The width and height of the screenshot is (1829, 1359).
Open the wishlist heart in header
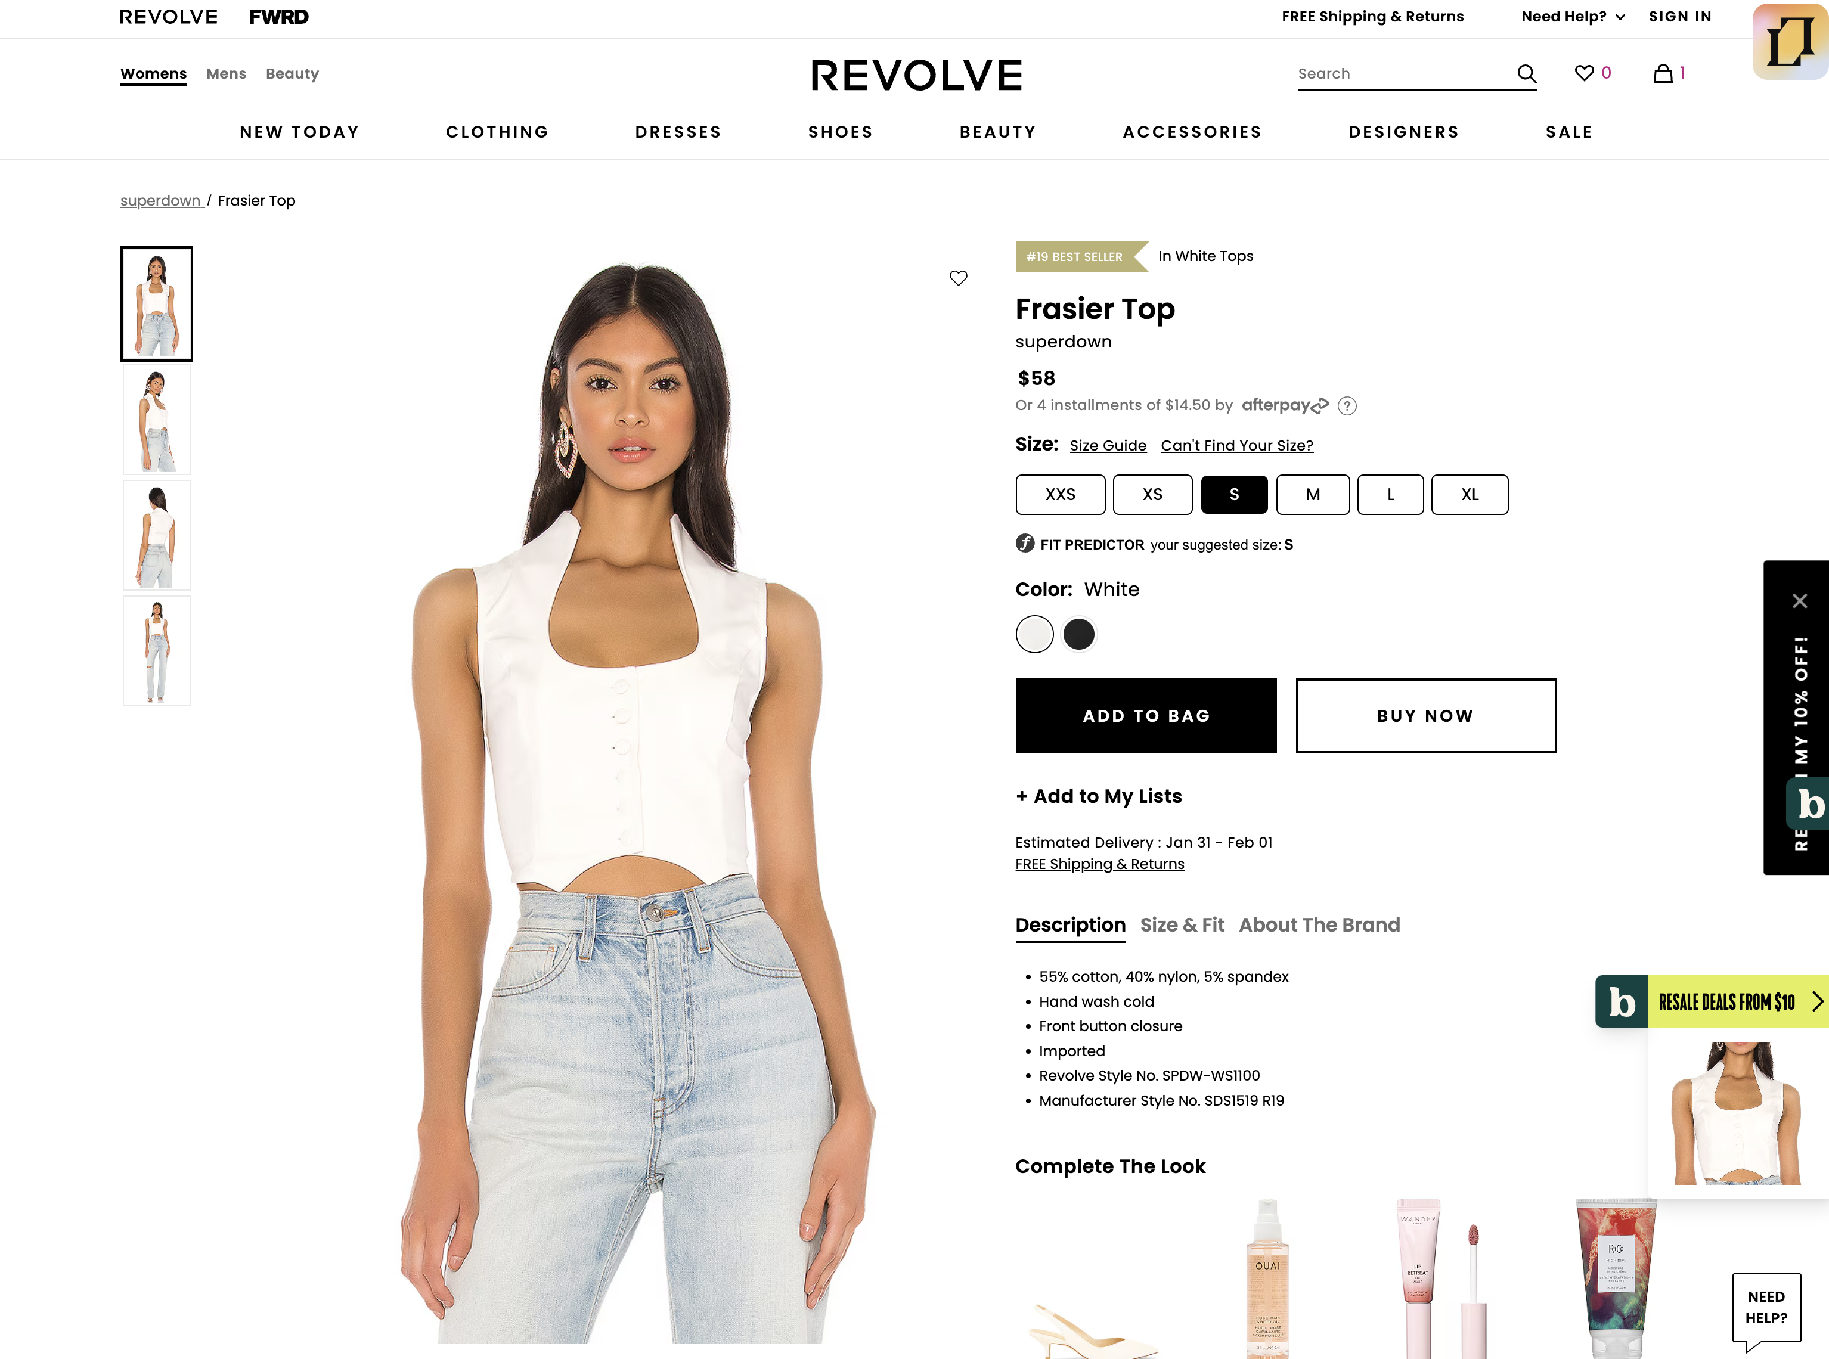pyautogui.click(x=1584, y=73)
